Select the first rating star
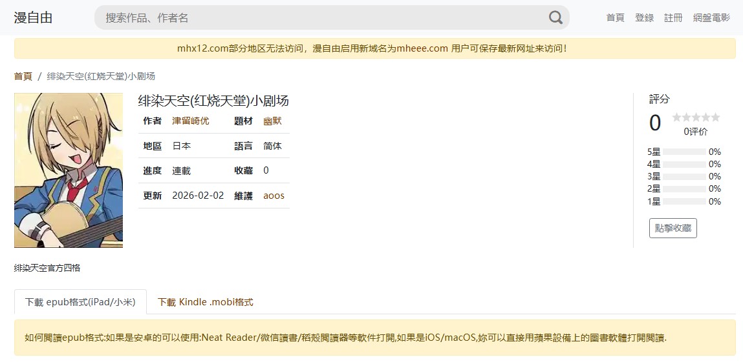This screenshot has height=364, width=743. (x=677, y=117)
